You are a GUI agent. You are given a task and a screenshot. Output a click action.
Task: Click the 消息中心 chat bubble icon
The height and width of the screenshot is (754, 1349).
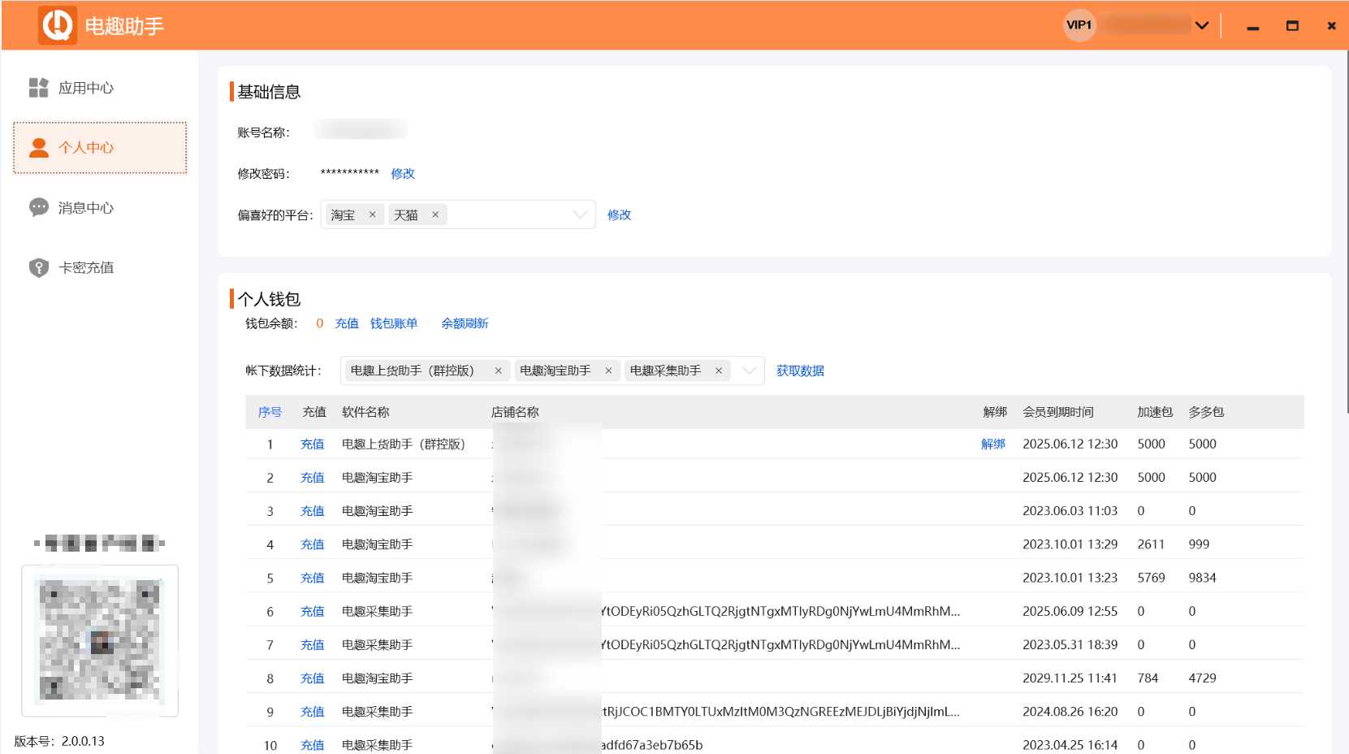(x=38, y=207)
